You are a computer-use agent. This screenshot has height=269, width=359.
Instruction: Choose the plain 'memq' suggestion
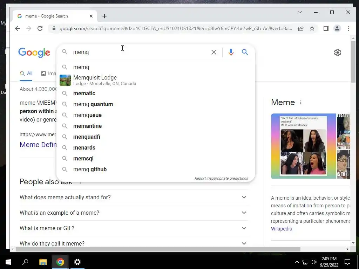156,67
